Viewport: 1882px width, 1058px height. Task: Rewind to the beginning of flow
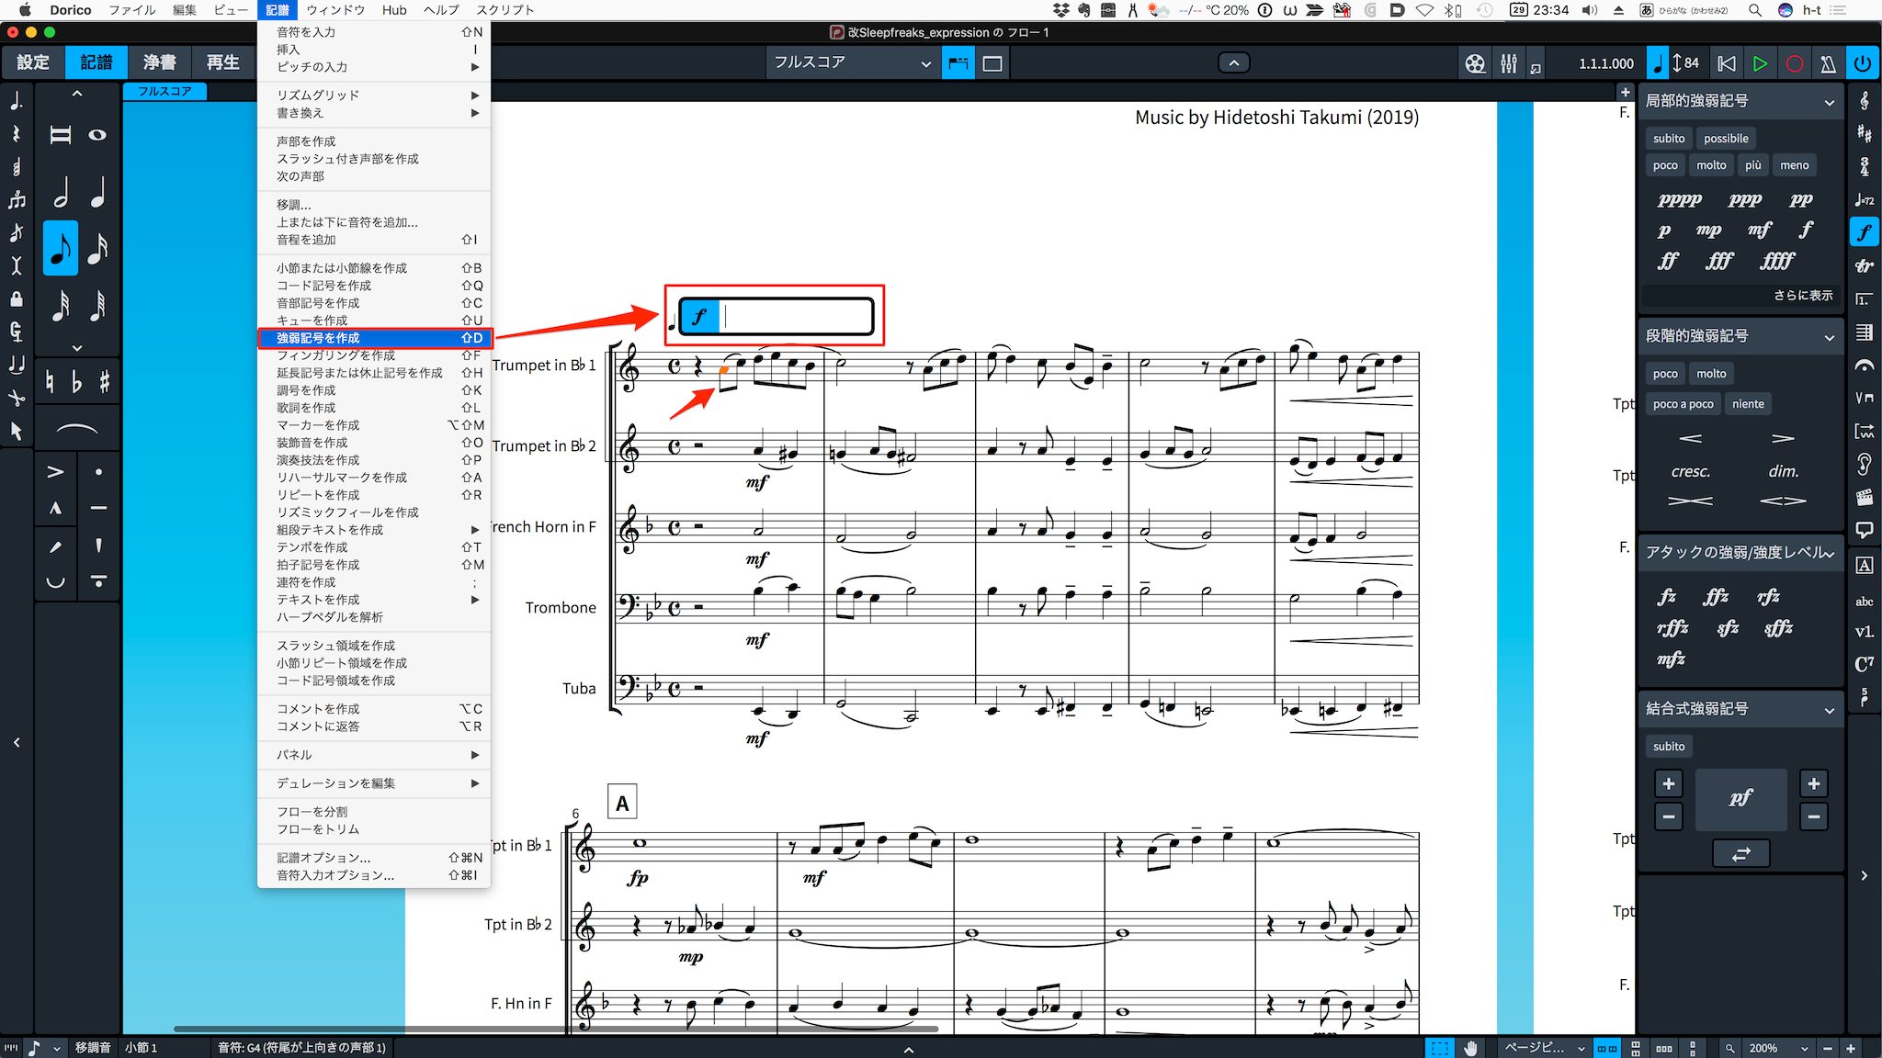1727,63
